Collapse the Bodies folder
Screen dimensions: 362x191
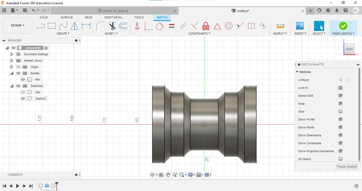(x=12, y=73)
